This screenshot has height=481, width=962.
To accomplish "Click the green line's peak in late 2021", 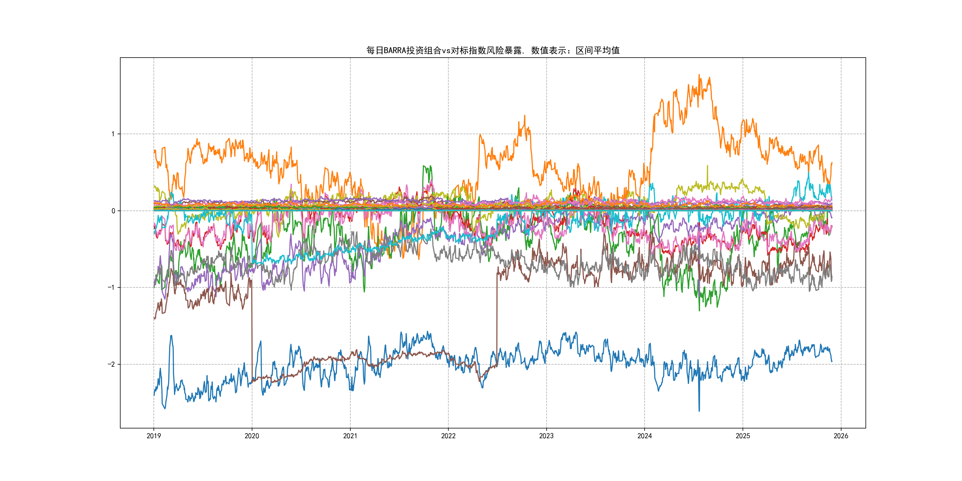I will (424, 166).
